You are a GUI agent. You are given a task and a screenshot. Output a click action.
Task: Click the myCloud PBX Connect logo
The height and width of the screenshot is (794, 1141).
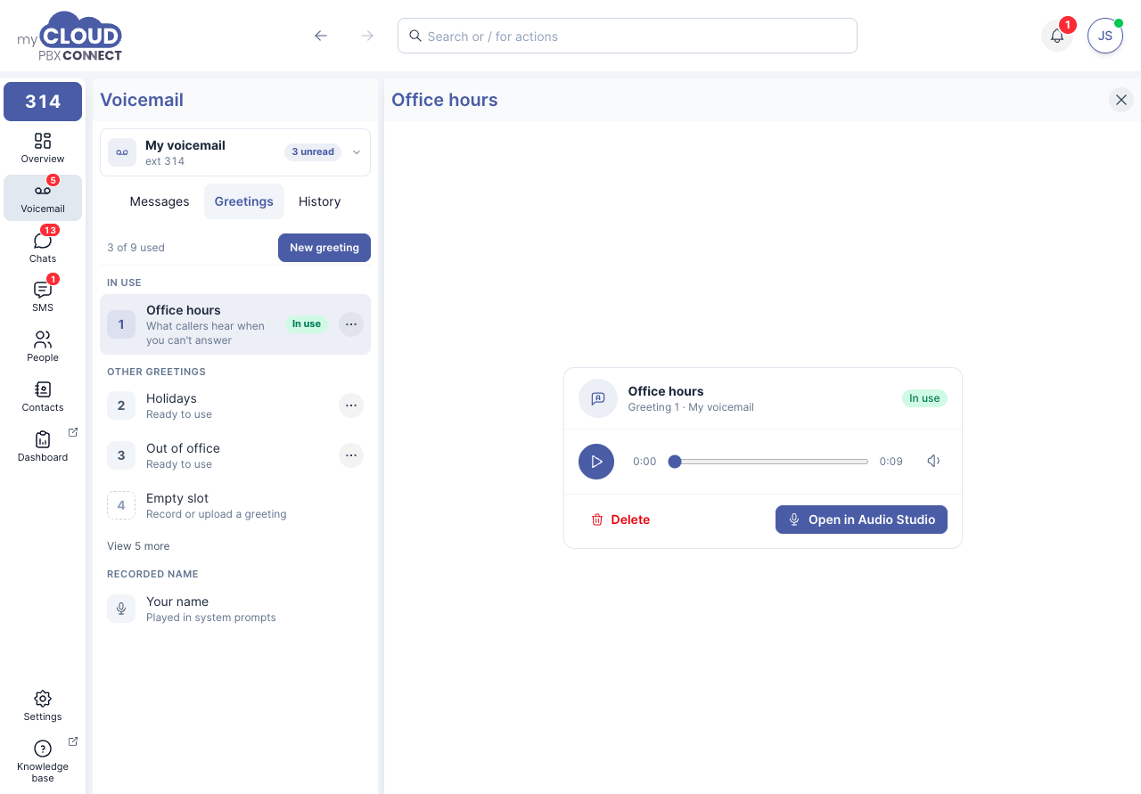point(70,36)
